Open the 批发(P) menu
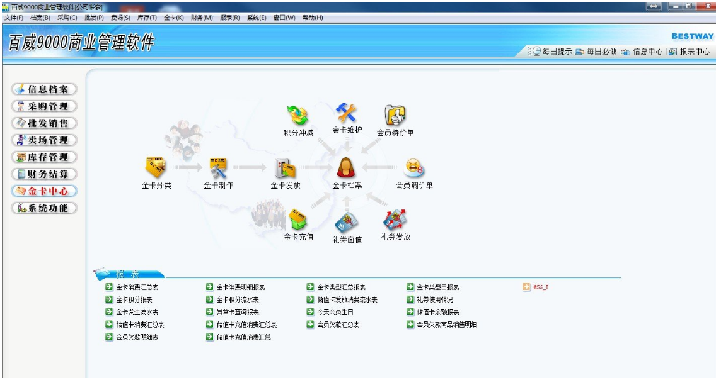 94,18
